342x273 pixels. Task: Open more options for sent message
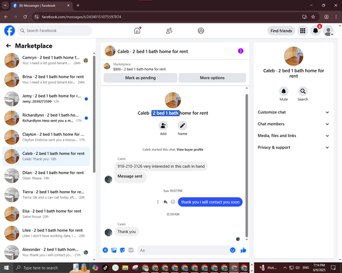[158, 202]
